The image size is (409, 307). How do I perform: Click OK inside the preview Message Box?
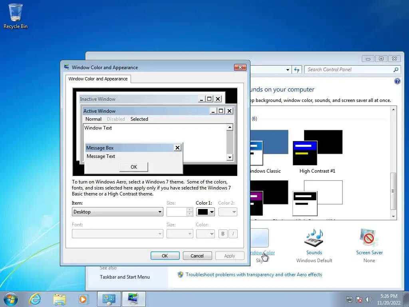(x=134, y=167)
